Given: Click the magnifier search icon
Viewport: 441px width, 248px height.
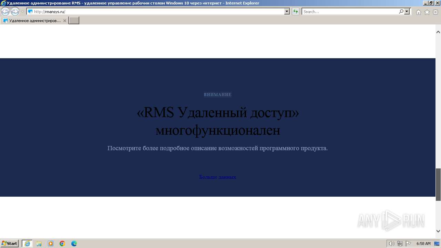Looking at the screenshot, I should tap(401, 12).
